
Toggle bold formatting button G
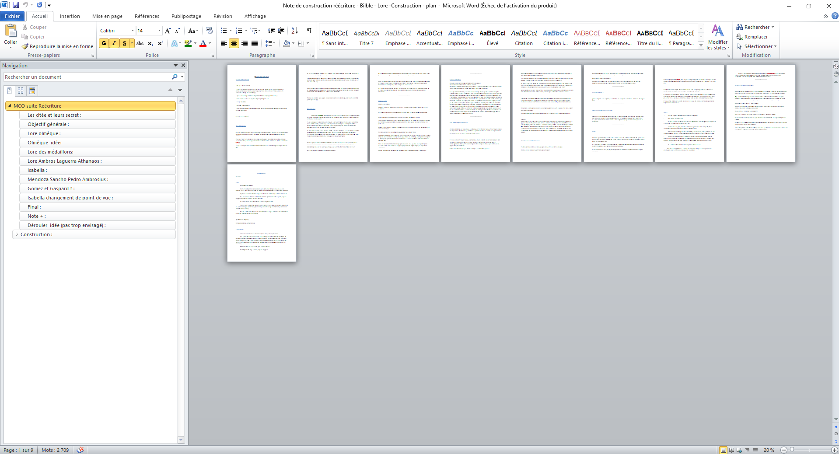pyautogui.click(x=104, y=43)
